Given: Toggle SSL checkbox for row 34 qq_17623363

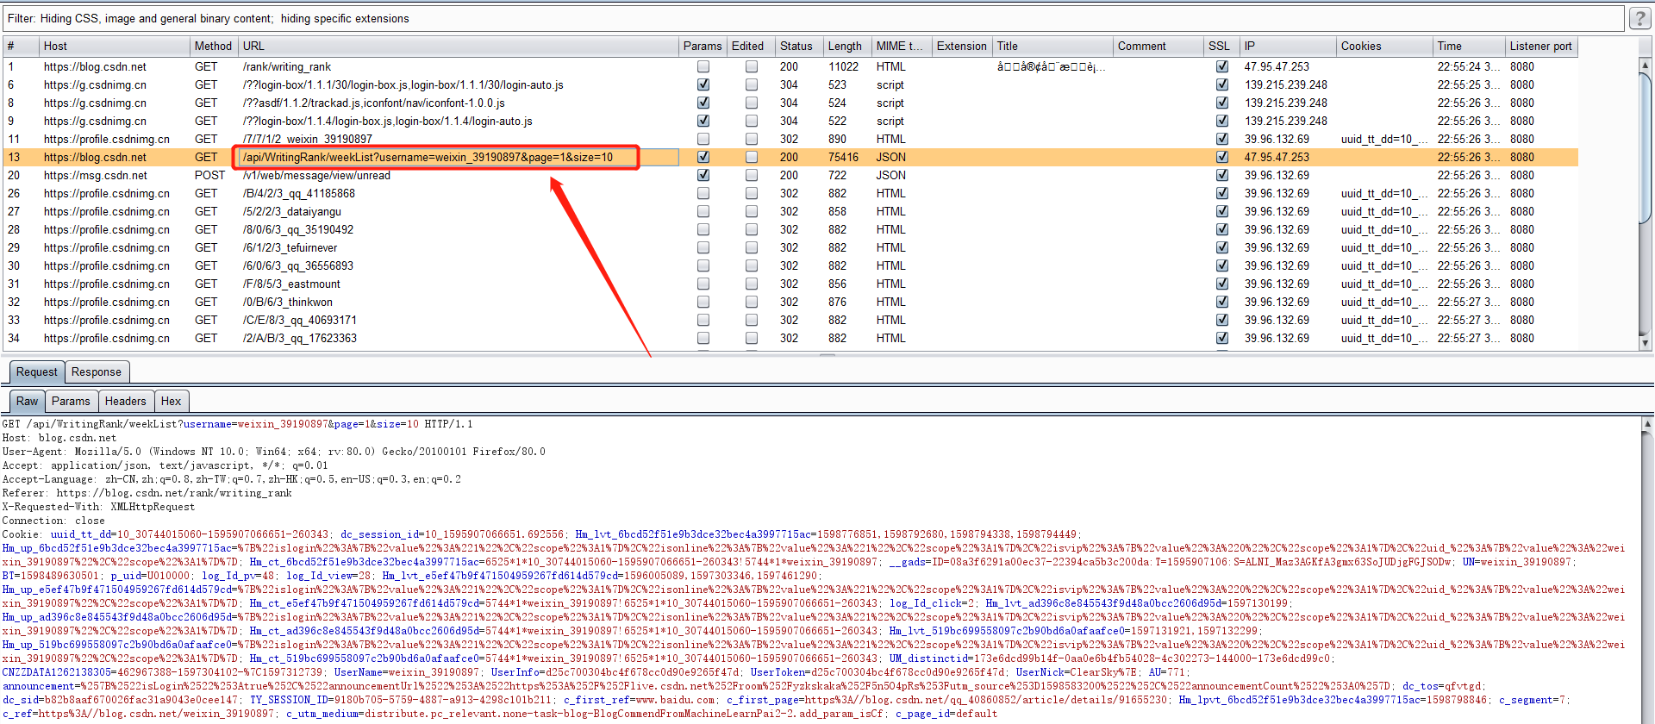Looking at the screenshot, I should point(1221,338).
